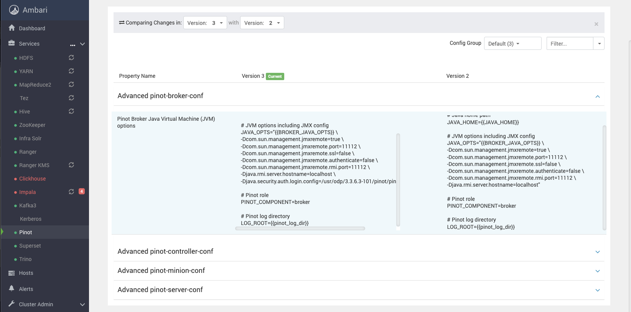This screenshot has width=631, height=312.
Task: Go to the Dashboard page
Action: point(32,28)
